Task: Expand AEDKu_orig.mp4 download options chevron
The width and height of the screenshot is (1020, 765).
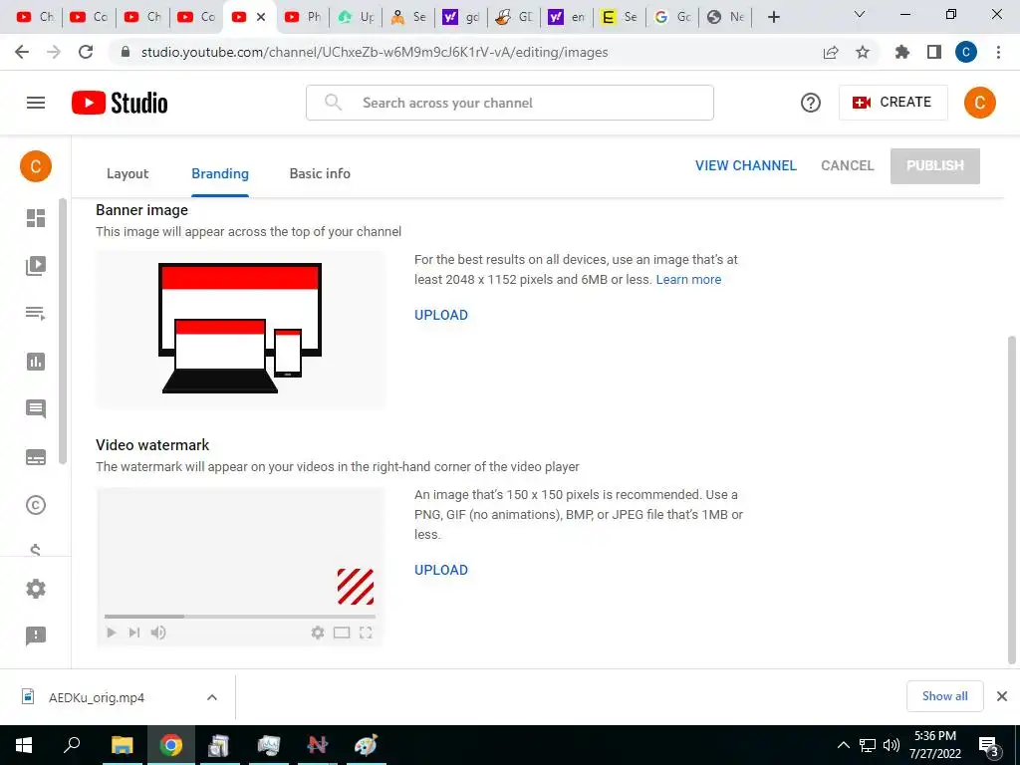Action: 212,697
